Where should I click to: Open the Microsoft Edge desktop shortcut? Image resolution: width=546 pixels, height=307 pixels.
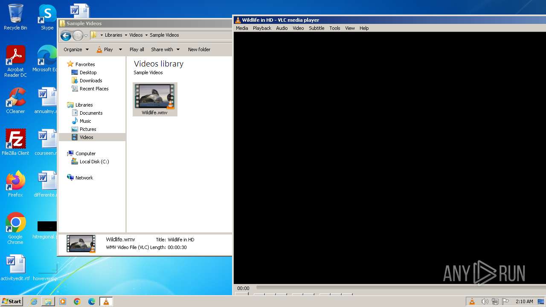(x=45, y=59)
